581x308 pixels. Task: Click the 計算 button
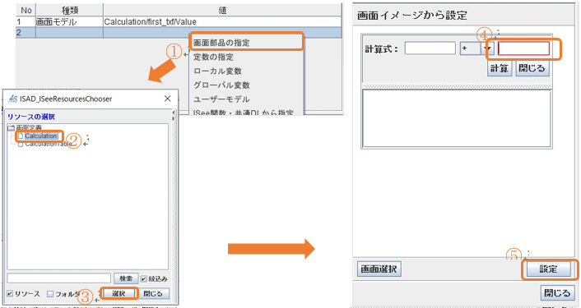(x=499, y=68)
